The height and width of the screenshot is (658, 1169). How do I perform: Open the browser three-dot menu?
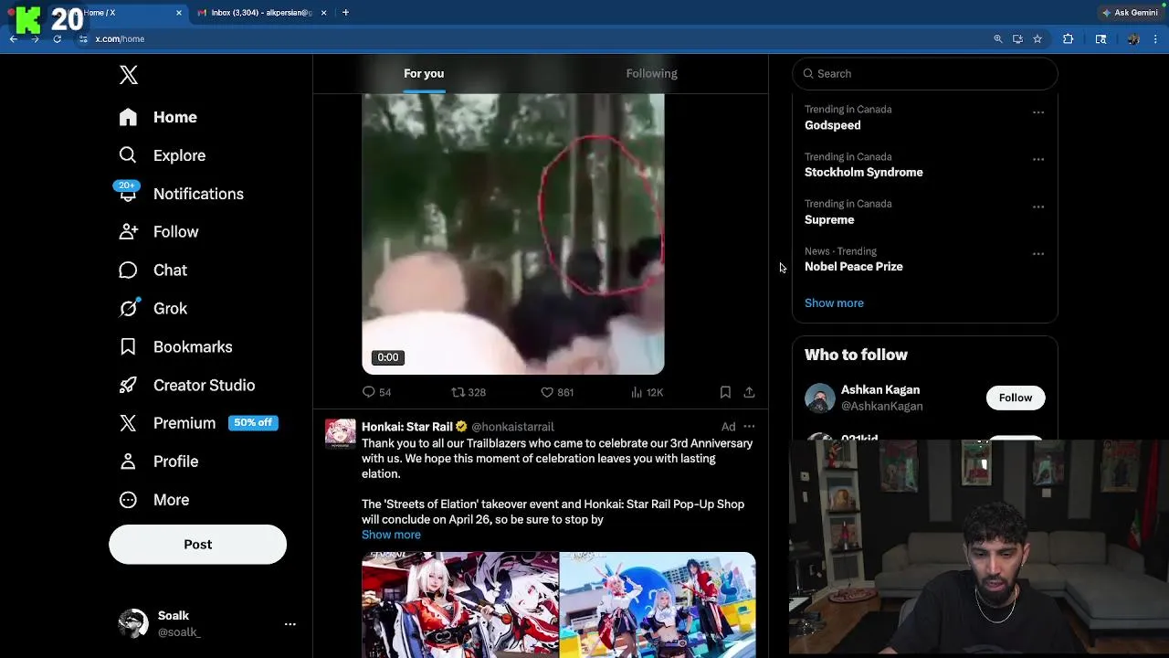point(1156,39)
